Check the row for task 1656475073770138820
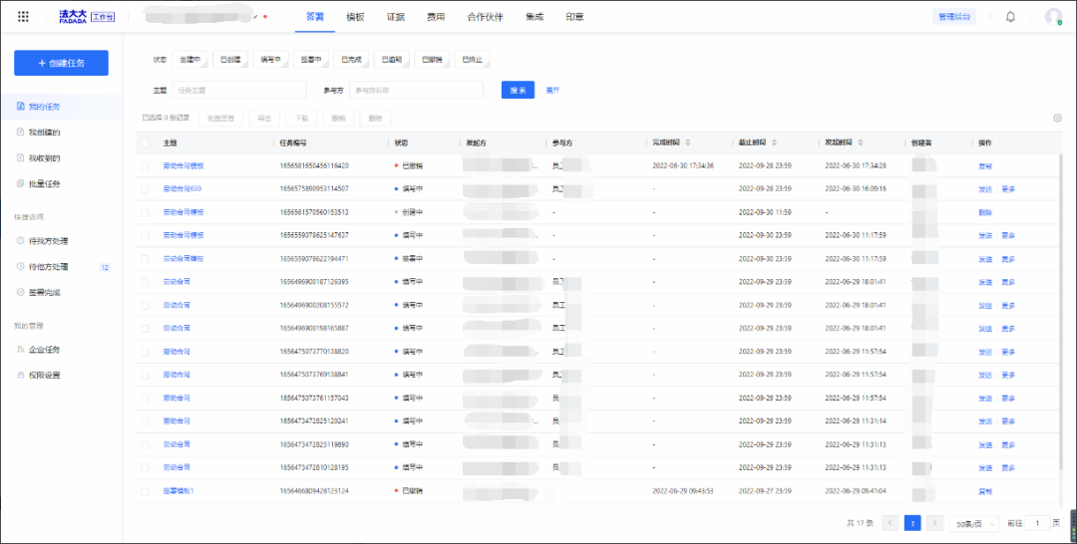1077x544 pixels. [x=145, y=352]
